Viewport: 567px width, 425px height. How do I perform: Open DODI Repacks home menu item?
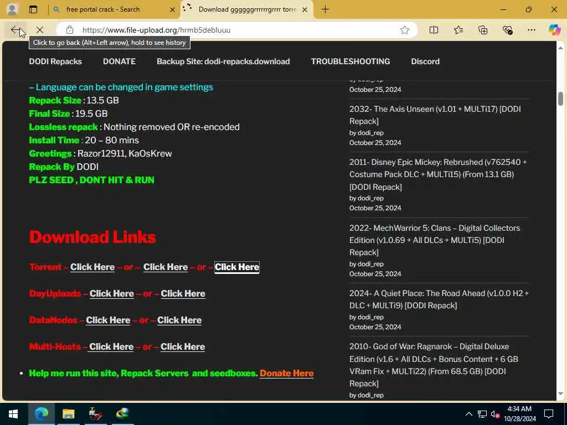(x=55, y=61)
